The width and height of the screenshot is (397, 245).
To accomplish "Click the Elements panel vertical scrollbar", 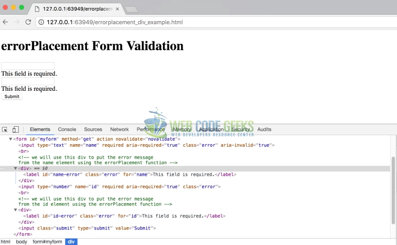I will [x=393, y=184].
